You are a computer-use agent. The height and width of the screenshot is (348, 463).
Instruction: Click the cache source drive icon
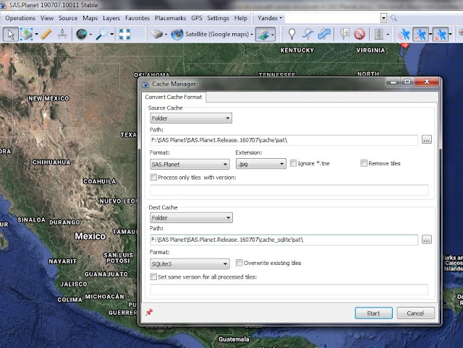[157, 35]
